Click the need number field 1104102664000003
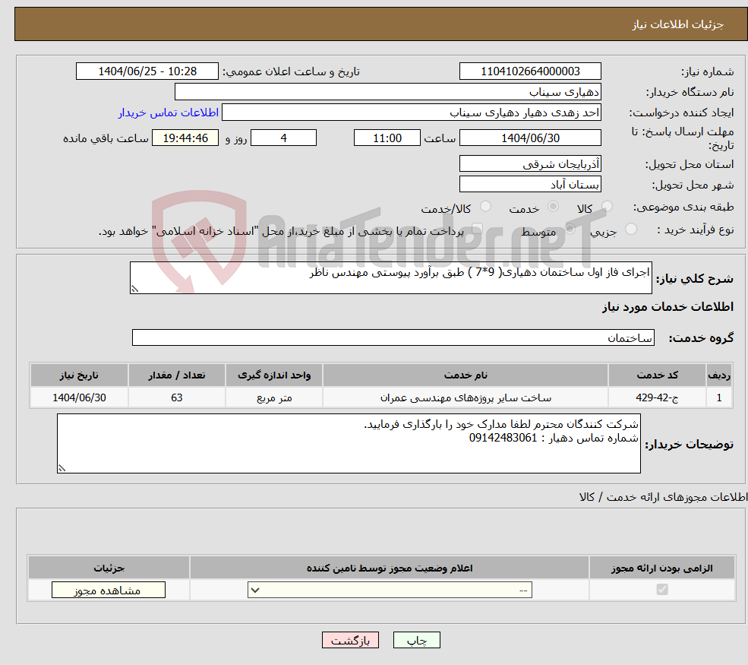 click(x=530, y=71)
